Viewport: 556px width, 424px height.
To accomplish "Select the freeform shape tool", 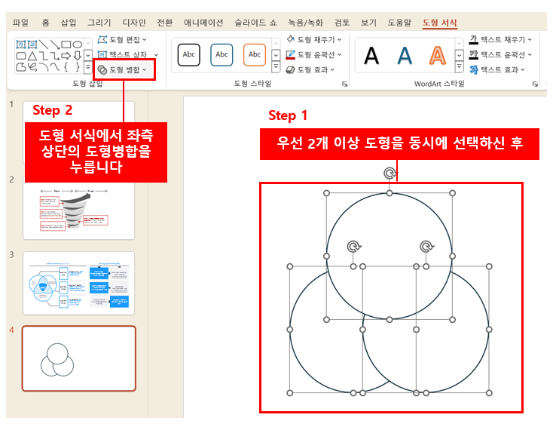I will tap(21, 66).
